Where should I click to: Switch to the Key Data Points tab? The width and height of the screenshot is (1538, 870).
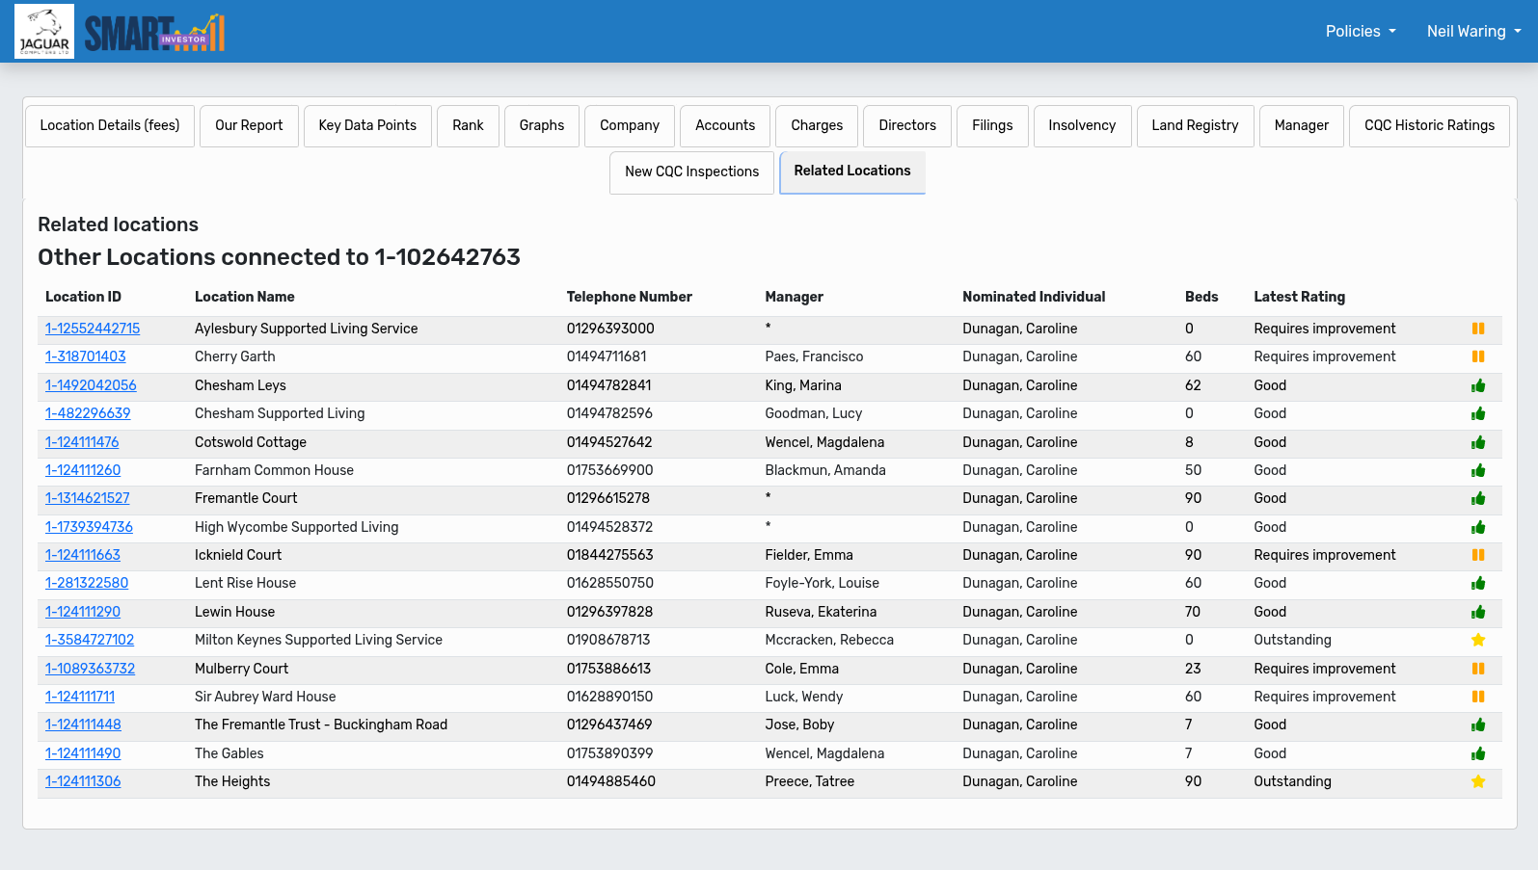[367, 125]
